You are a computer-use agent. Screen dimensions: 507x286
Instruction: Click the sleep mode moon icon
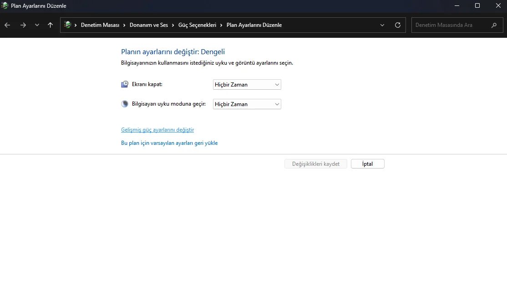pos(125,104)
